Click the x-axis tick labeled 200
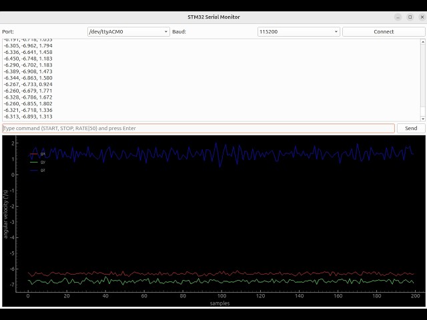 pyautogui.click(x=415, y=296)
